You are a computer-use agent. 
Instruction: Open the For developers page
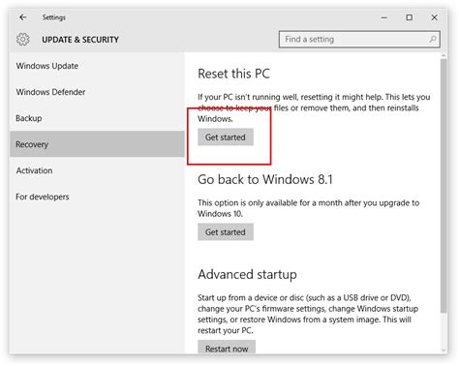click(43, 197)
